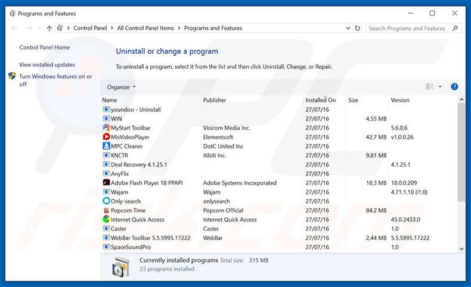Image resolution: width=471 pixels, height=287 pixels.
Task: Navigate to Control Panel breadcrumb
Action: click(x=90, y=28)
